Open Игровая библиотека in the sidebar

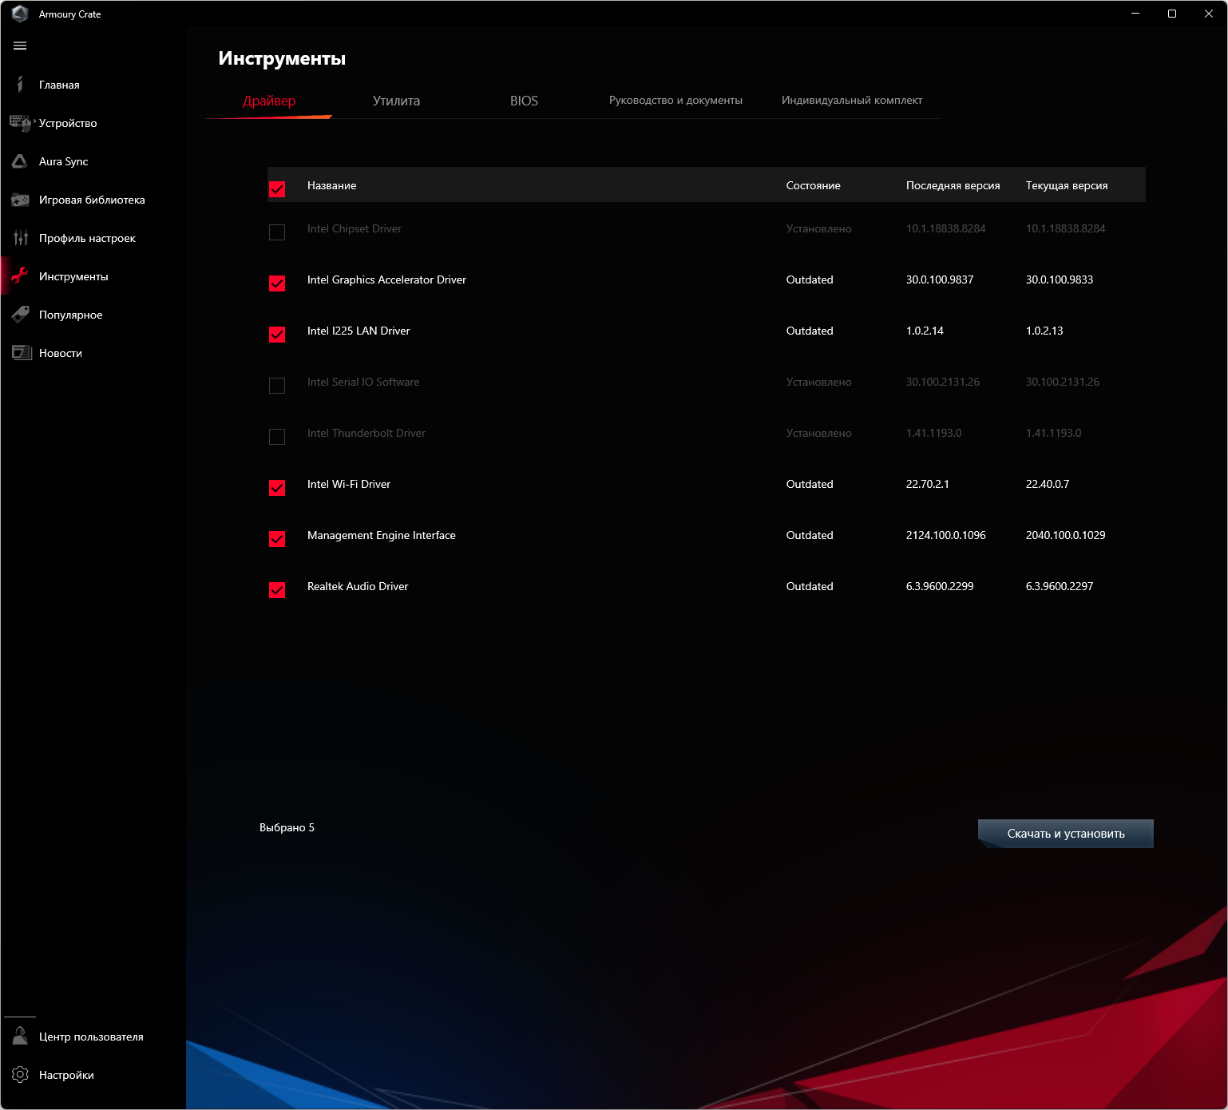click(x=92, y=200)
